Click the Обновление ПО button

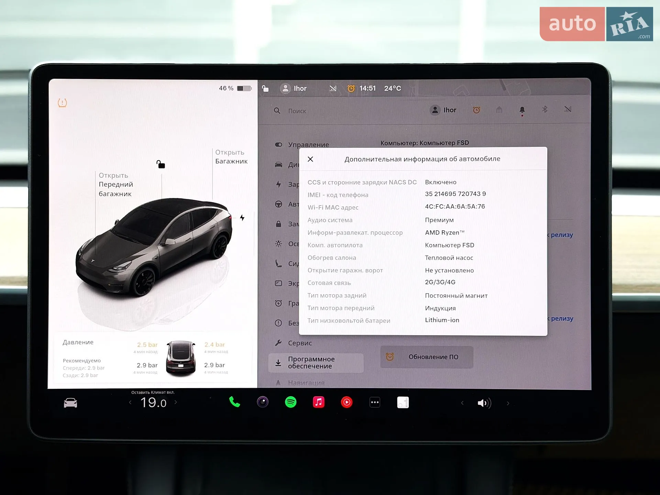(x=427, y=357)
